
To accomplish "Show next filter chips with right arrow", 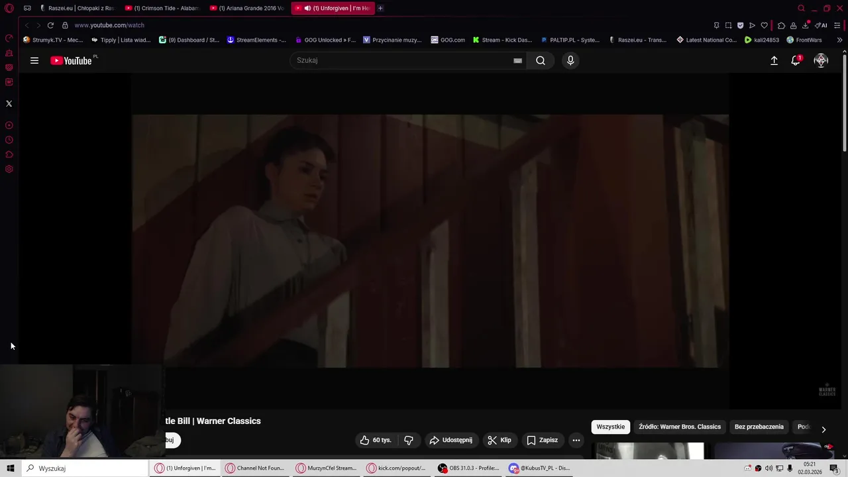I will (823, 429).
